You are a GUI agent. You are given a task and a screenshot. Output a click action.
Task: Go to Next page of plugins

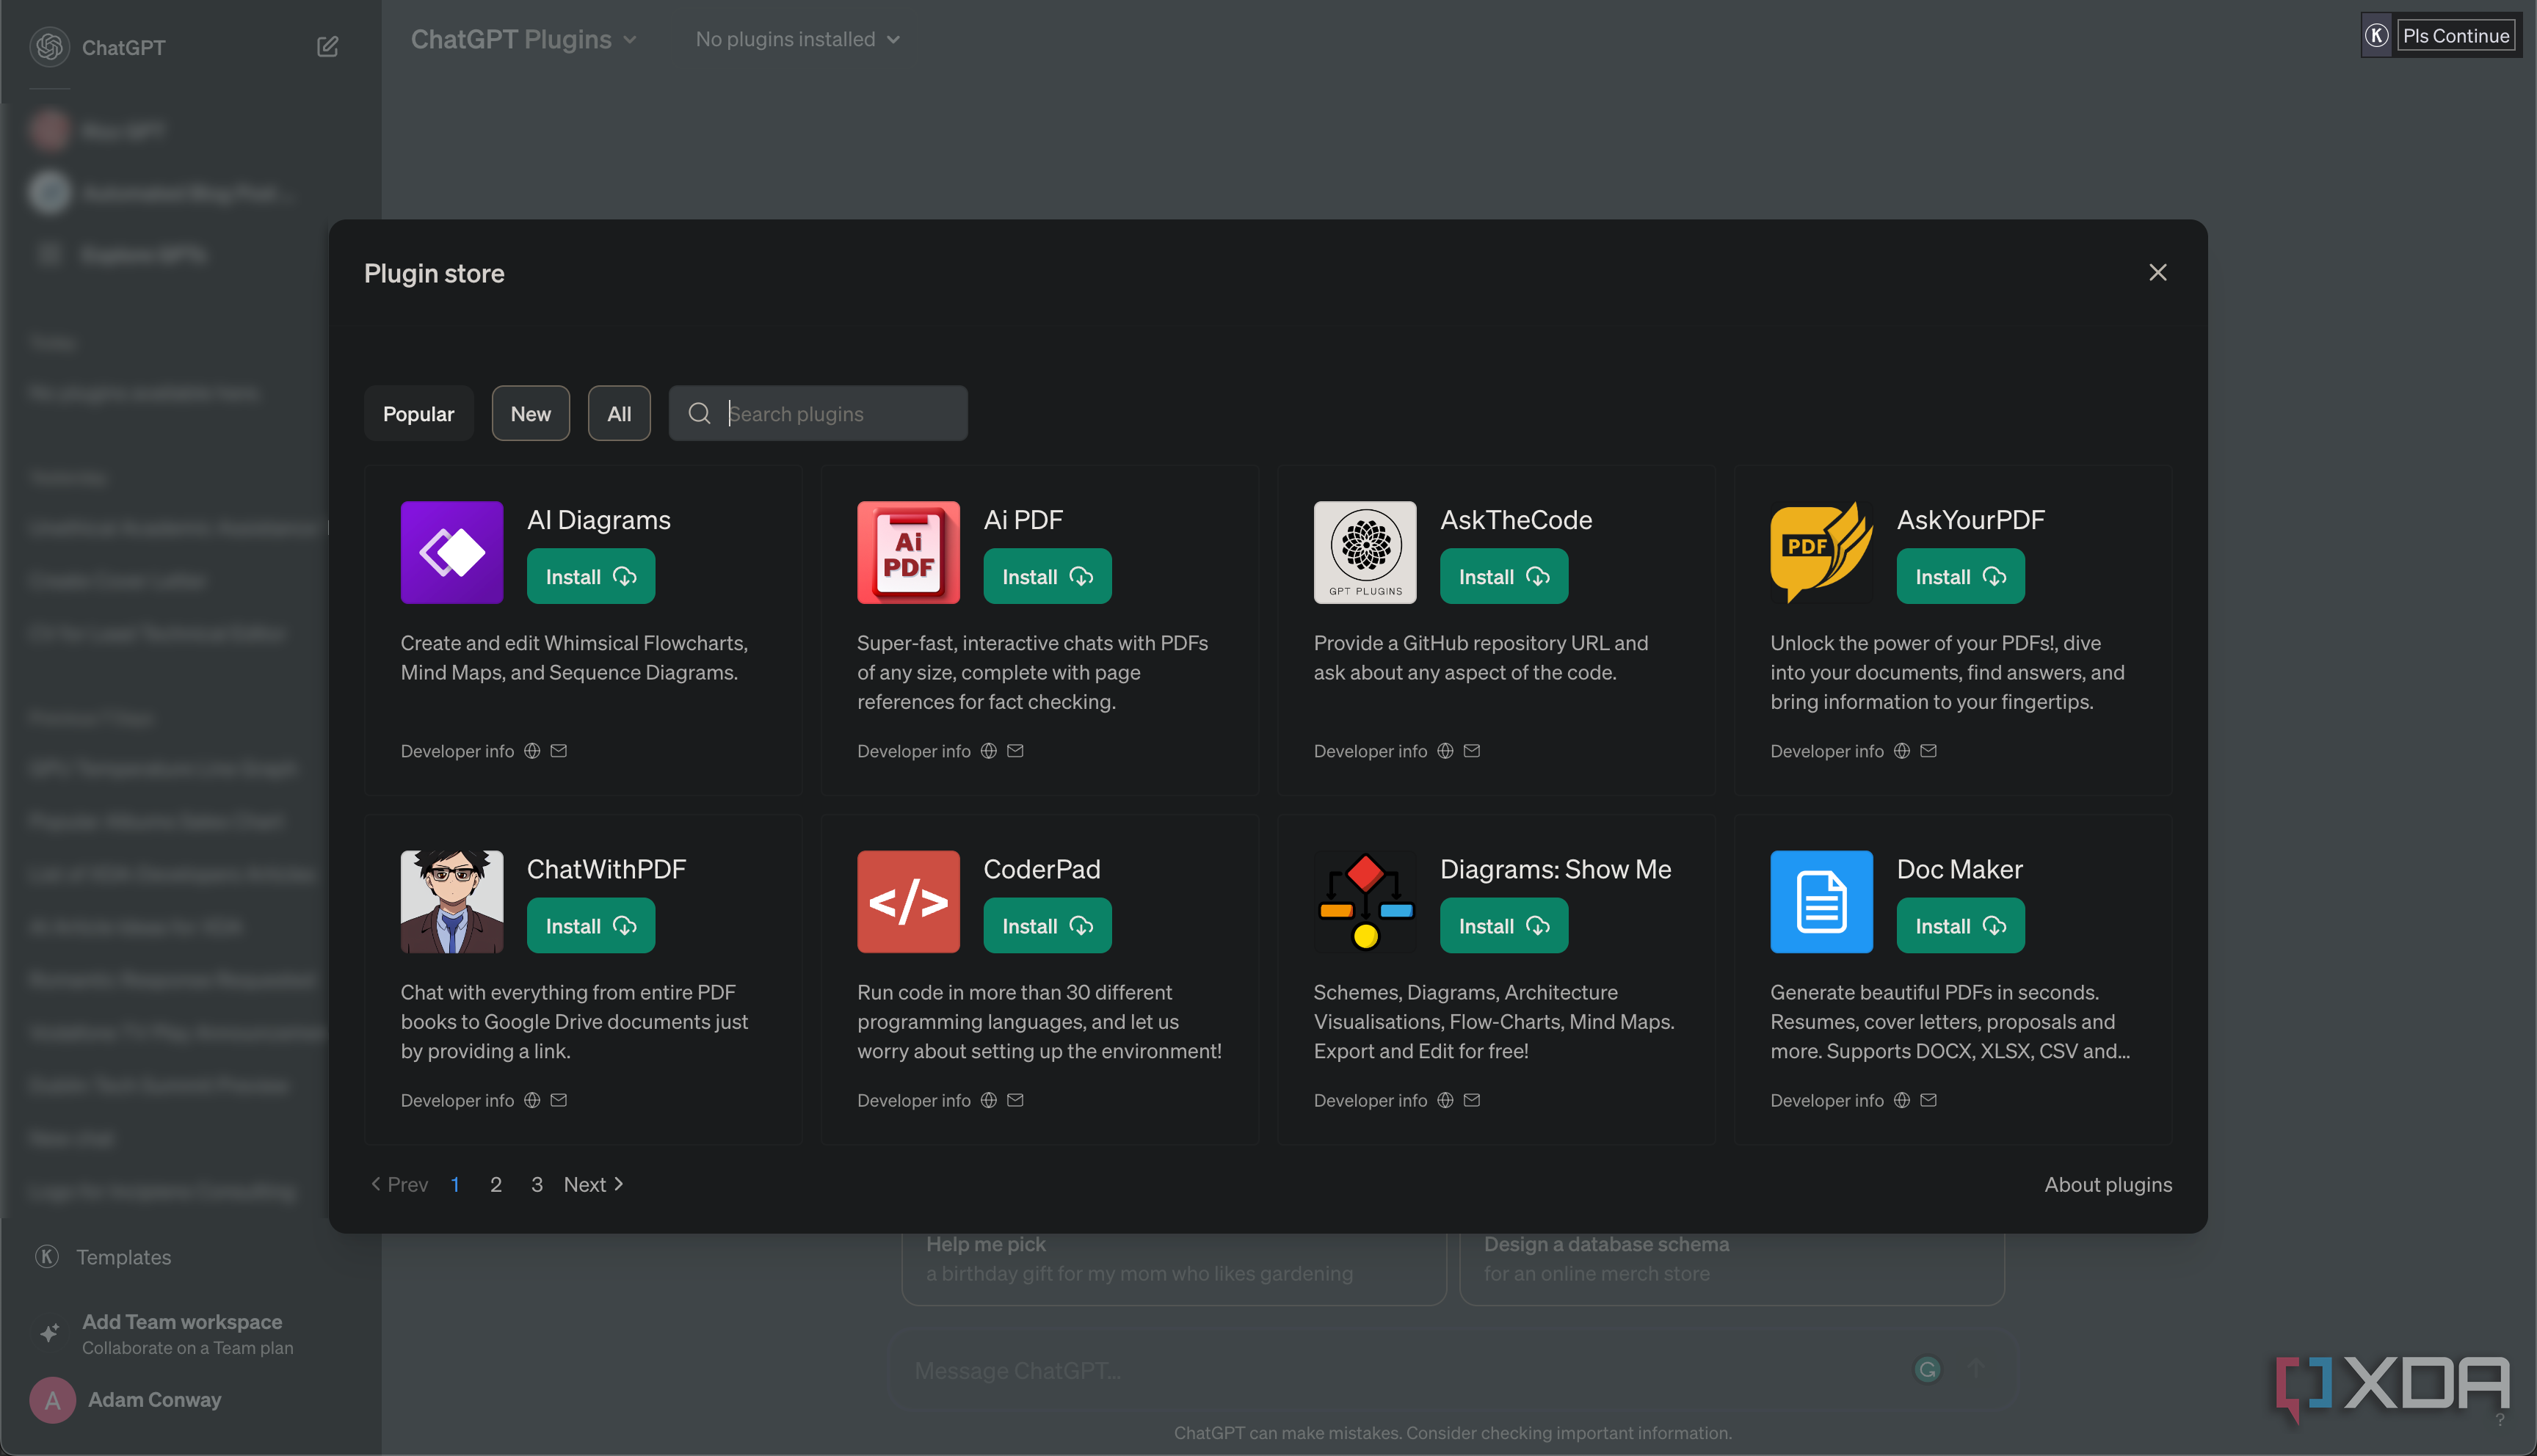click(x=593, y=1184)
